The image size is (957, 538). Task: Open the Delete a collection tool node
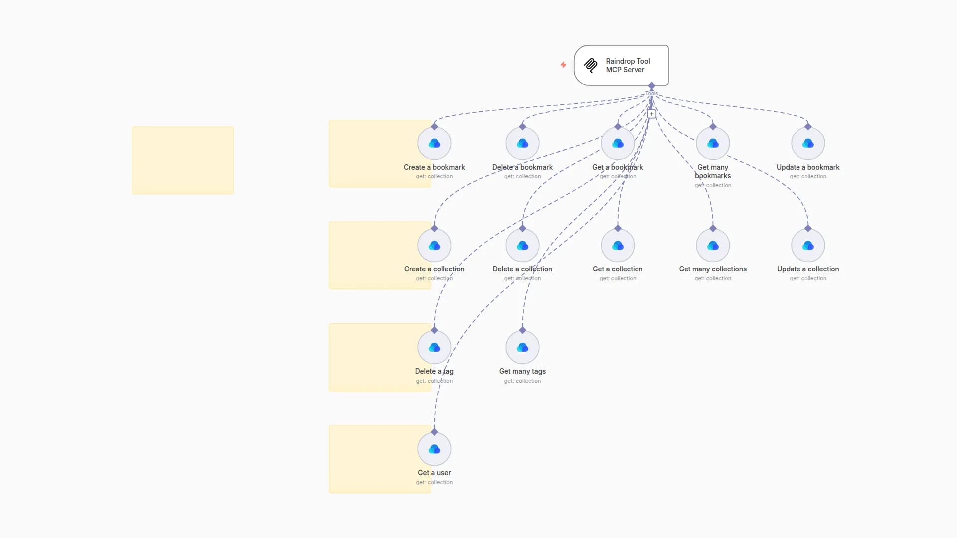click(x=522, y=245)
